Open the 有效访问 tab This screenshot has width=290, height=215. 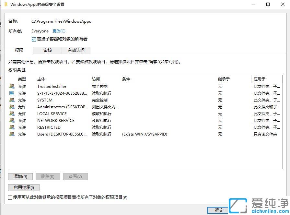[x=76, y=50]
